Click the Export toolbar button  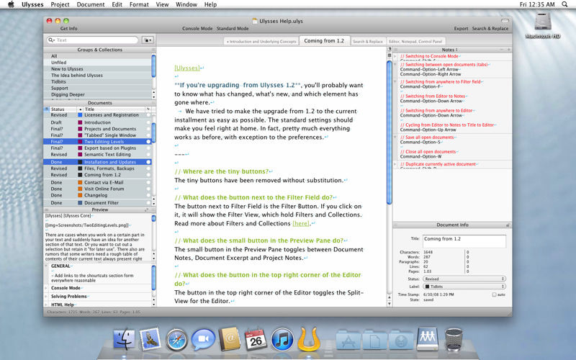pyautogui.click(x=461, y=28)
